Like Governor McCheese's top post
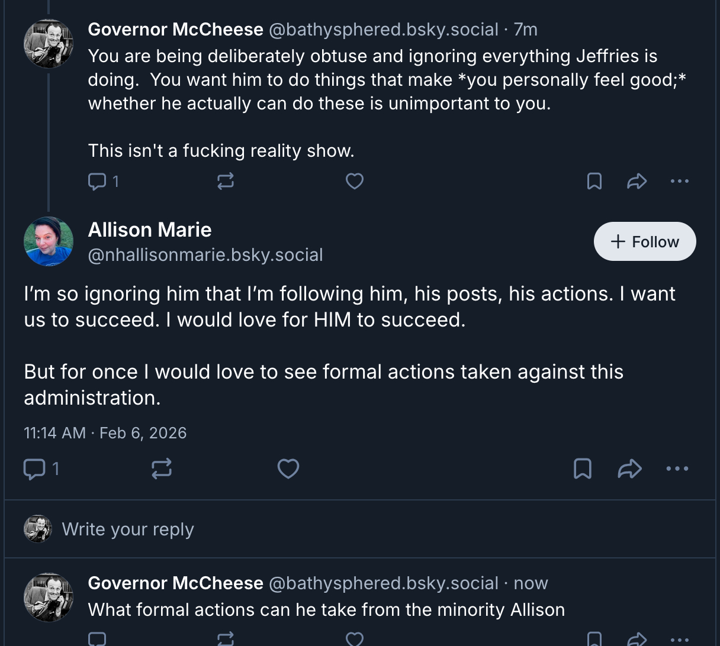This screenshot has height=646, width=720. (354, 181)
